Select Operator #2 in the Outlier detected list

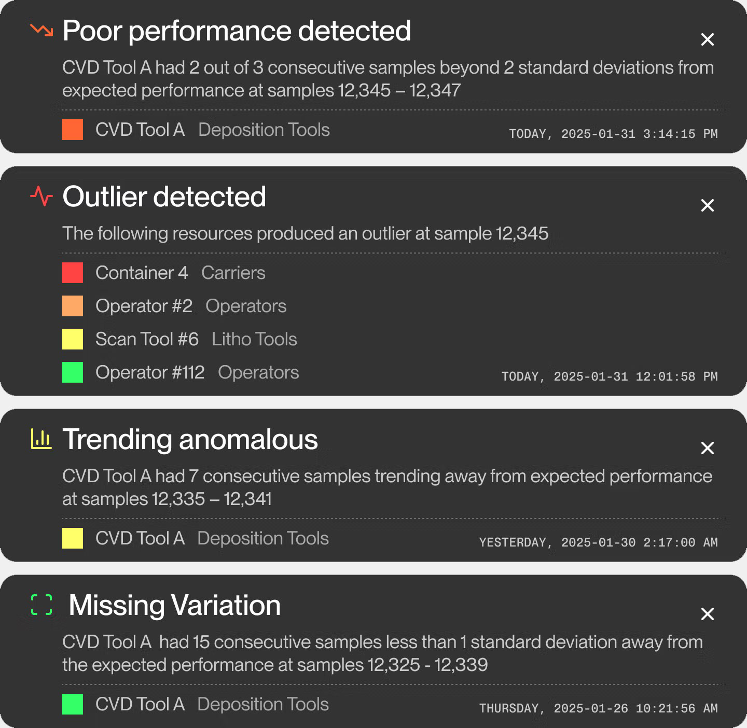(x=143, y=305)
